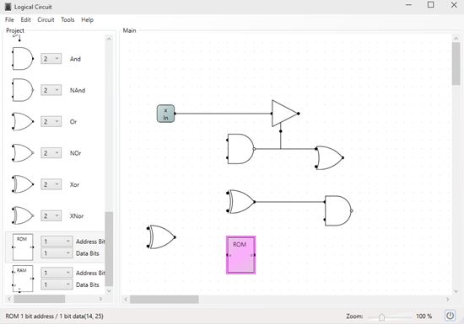464x324 pixels.
Task: Open the Or gate input count dropdown
Action: (x=51, y=121)
